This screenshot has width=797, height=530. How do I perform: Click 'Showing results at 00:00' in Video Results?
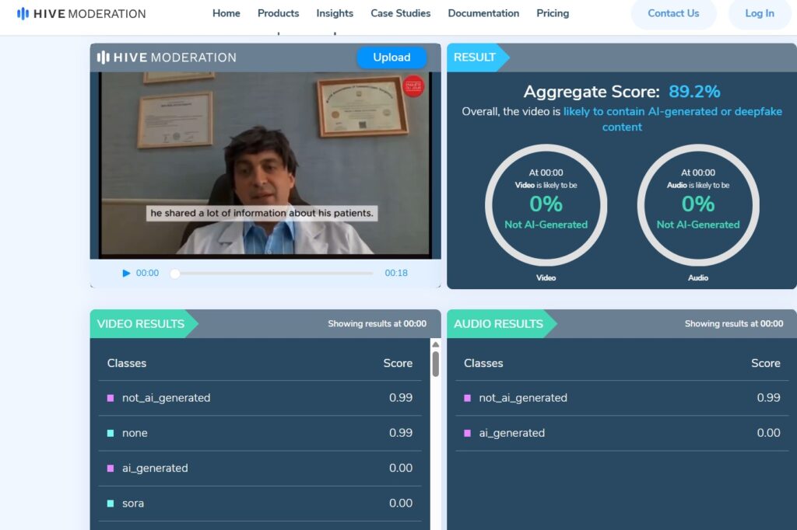click(x=377, y=324)
